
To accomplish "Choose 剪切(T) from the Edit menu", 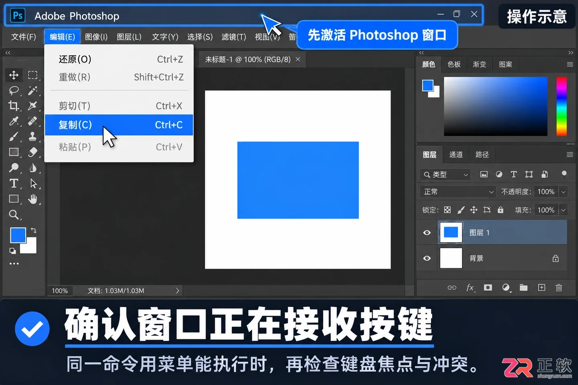I will (119, 106).
